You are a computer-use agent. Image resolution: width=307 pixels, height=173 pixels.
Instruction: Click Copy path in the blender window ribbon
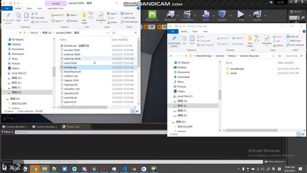[x=38, y=18]
